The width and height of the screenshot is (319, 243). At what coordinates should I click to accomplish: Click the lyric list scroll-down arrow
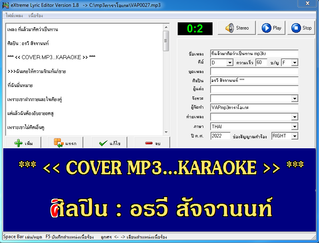pos(166,132)
